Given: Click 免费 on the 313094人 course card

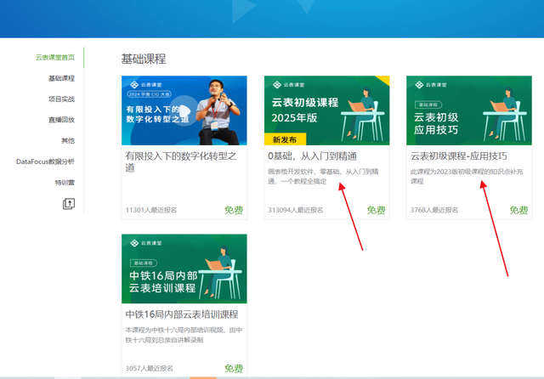Looking at the screenshot, I should coord(377,210).
